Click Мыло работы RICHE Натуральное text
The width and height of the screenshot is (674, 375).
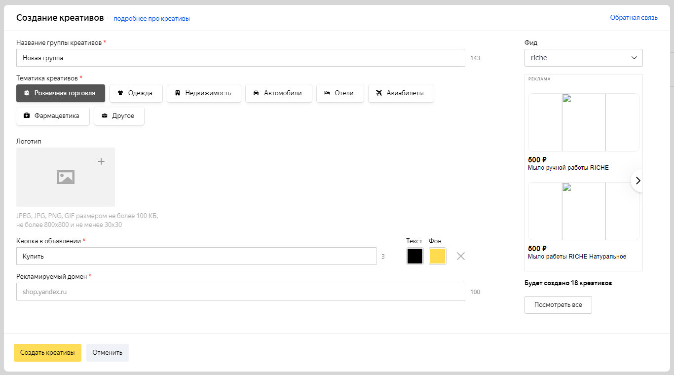[577, 257]
